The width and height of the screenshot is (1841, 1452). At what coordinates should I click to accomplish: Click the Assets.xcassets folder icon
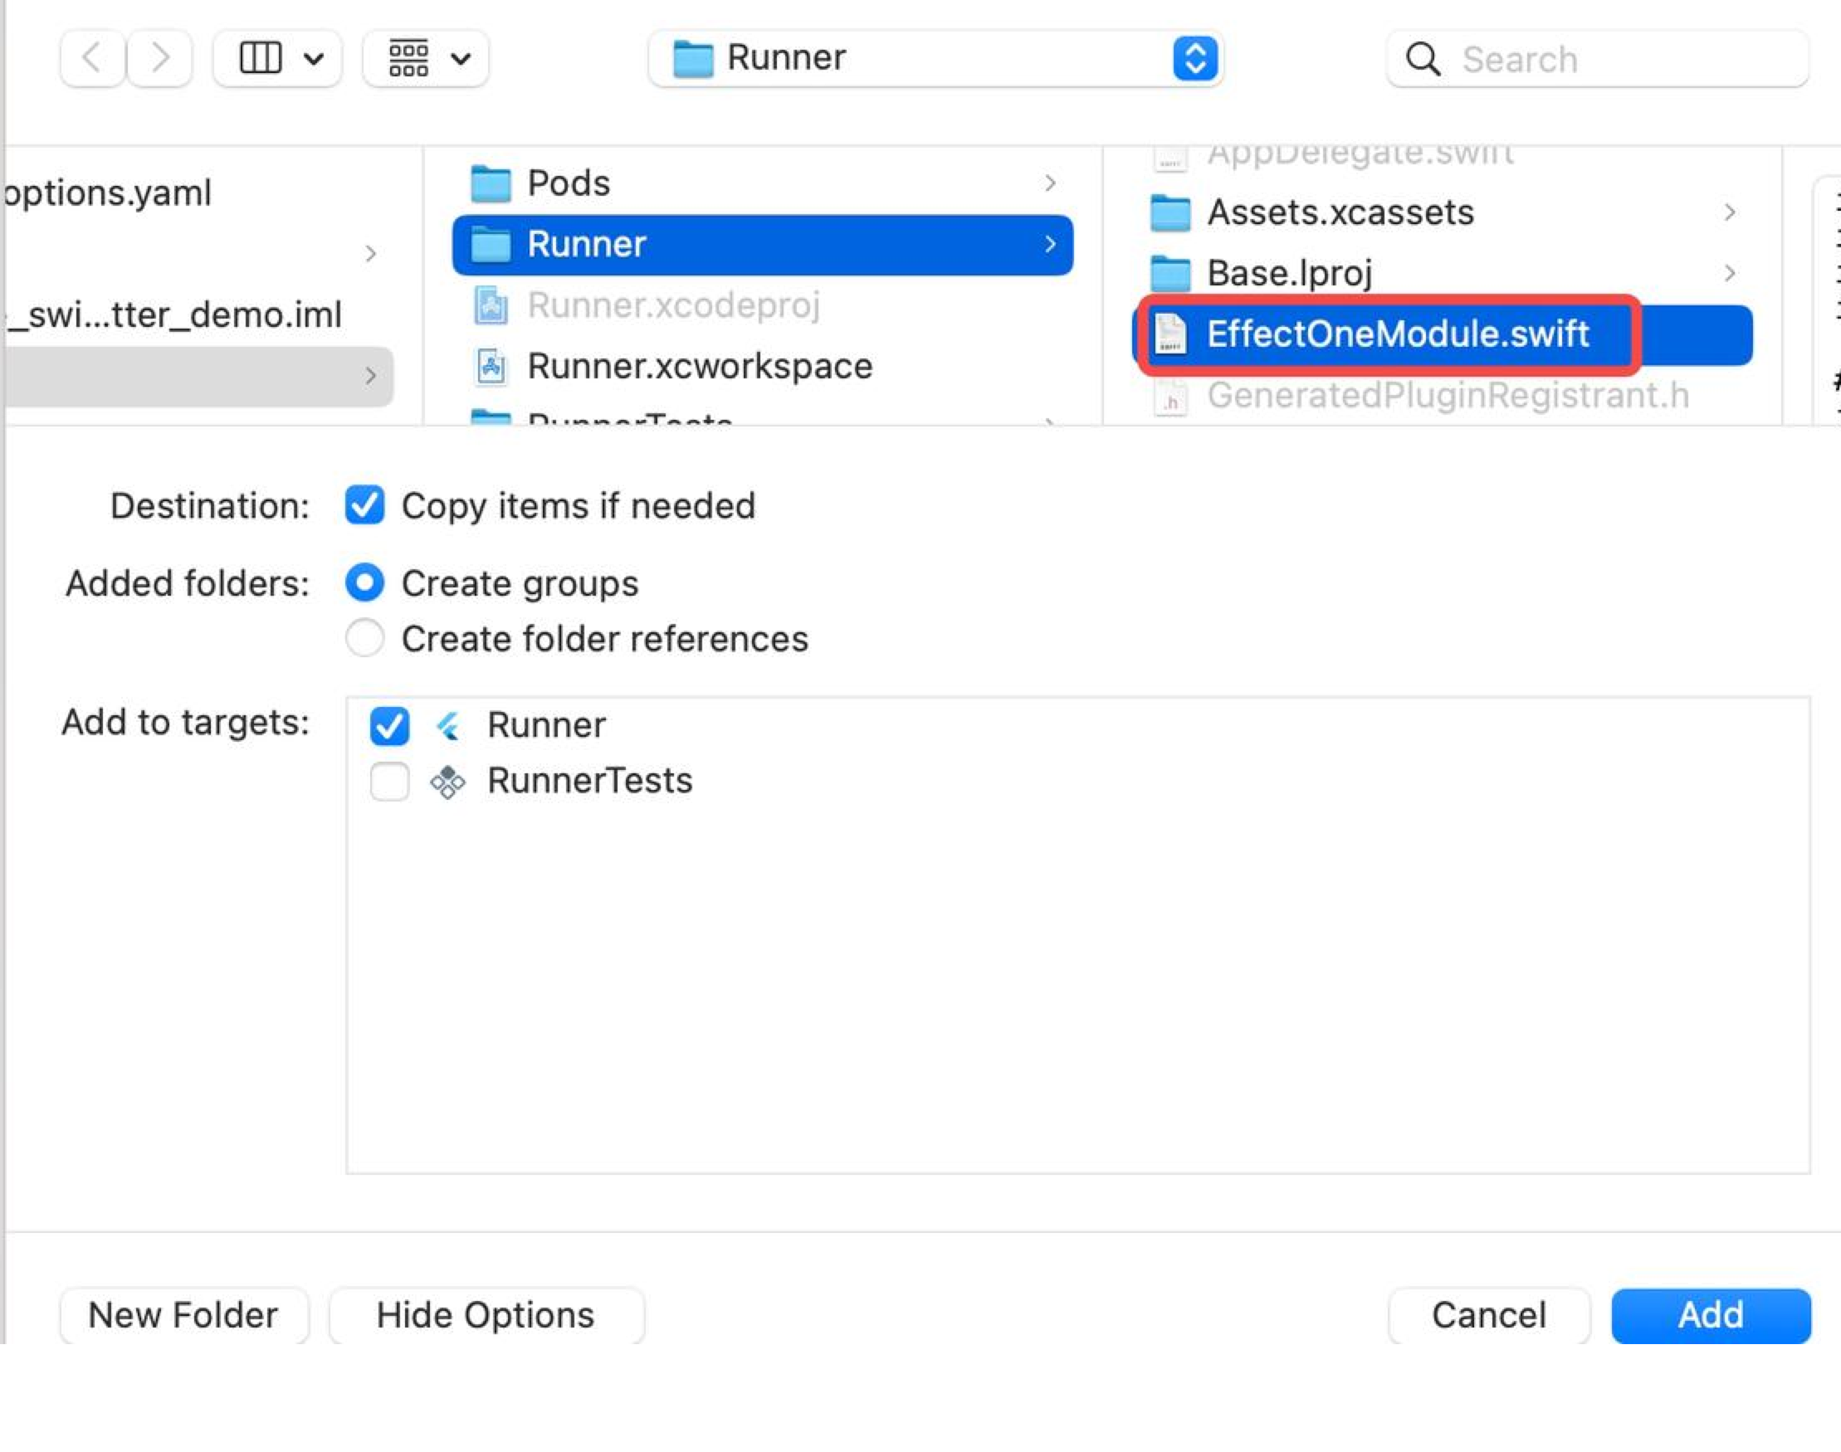(1170, 213)
